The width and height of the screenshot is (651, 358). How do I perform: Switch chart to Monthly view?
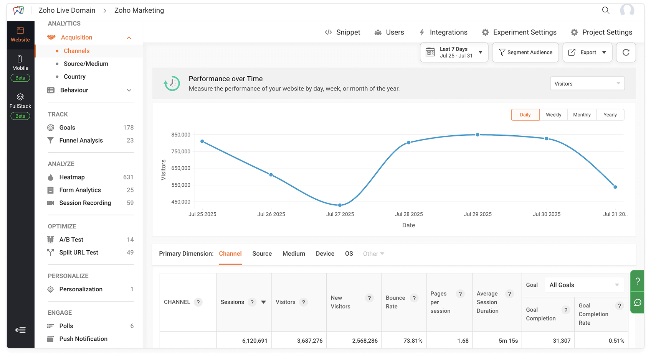tap(582, 115)
